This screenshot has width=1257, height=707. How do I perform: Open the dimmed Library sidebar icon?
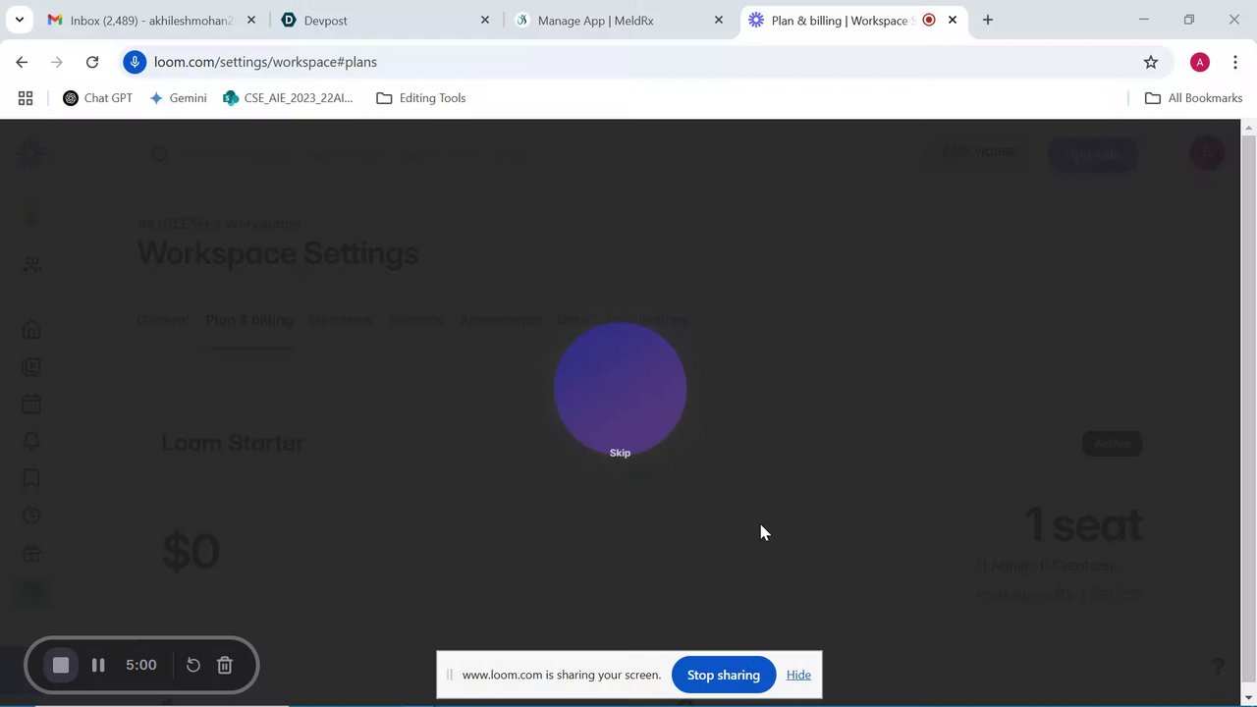point(31,366)
